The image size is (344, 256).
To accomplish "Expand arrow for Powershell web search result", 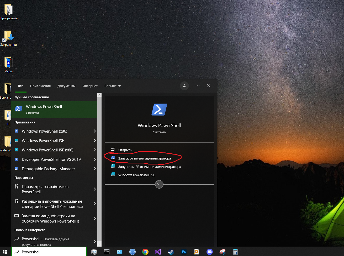I will coord(95,241).
